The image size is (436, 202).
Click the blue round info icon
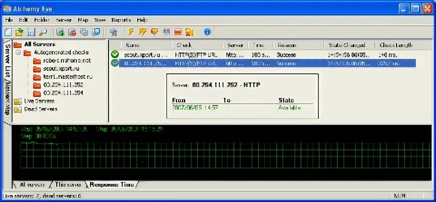pos(207,32)
